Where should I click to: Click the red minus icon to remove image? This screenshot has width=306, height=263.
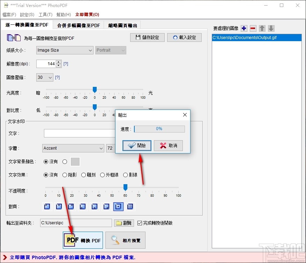tap(253, 28)
